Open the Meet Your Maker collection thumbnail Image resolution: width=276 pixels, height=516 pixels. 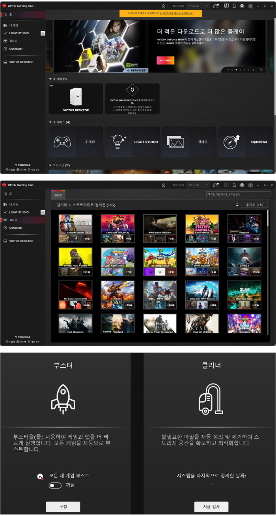244,295
